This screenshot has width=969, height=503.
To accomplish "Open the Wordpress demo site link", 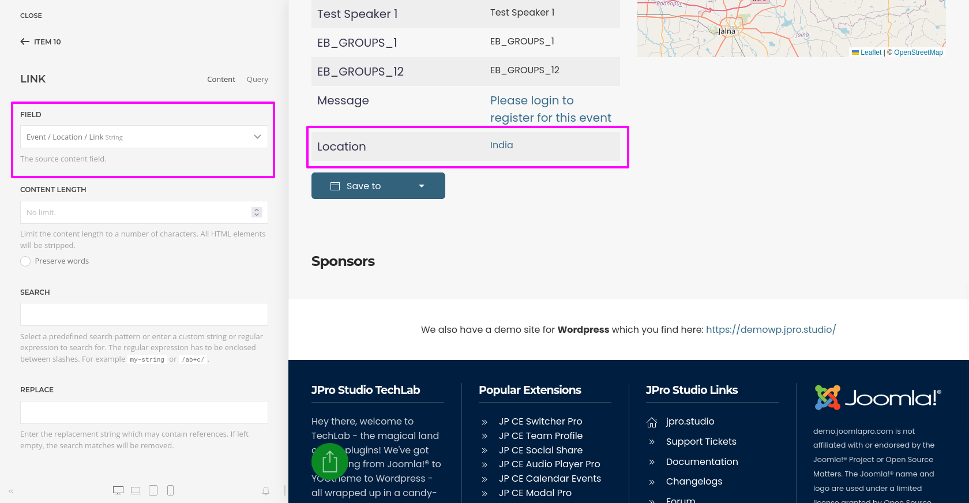I will click(x=771, y=329).
